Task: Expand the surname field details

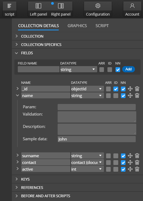Action: tap(18, 155)
